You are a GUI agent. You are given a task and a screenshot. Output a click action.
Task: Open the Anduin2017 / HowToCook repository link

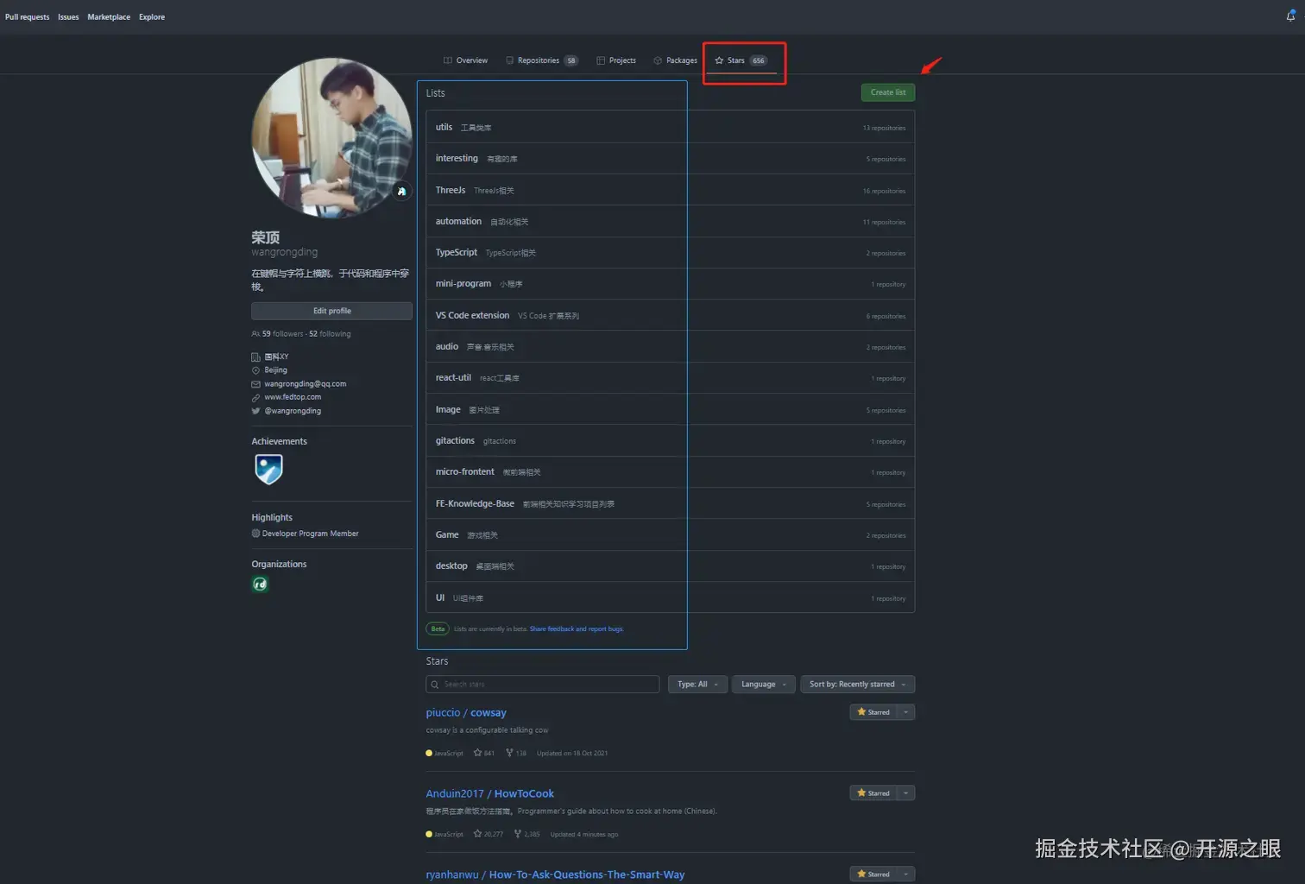[x=490, y=793]
